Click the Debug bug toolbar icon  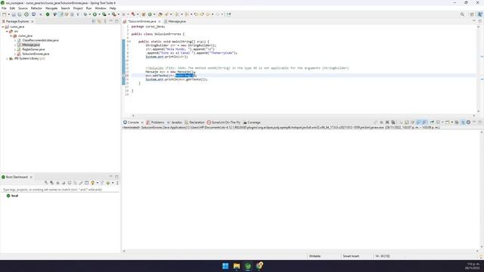pos(85,14)
